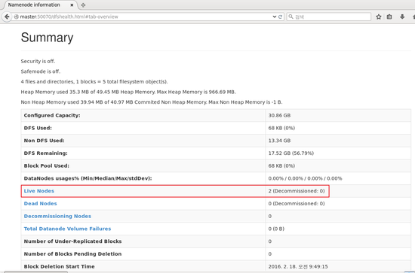Go back with the browser back arrow
This screenshot has width=415, height=273.
click(x=7, y=17)
